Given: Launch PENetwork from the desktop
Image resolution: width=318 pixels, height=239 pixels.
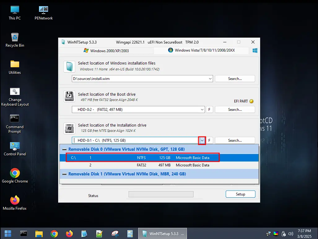Looking at the screenshot, I should pos(43,9).
